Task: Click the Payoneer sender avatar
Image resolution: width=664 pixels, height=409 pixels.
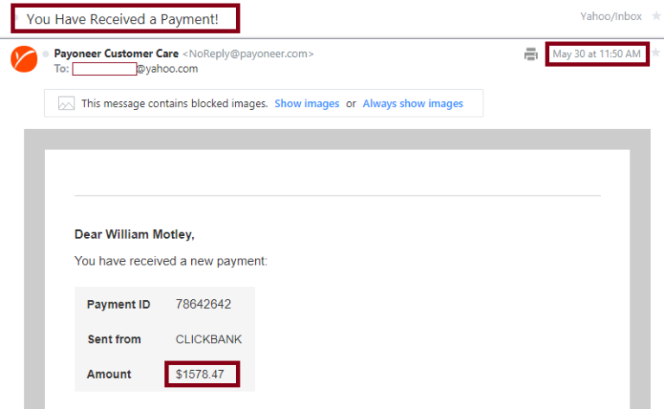Action: click(23, 60)
